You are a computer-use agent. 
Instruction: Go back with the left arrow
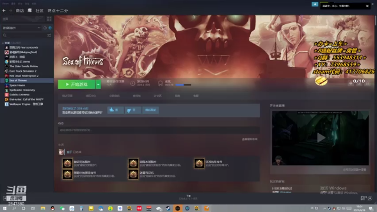coord(4,11)
